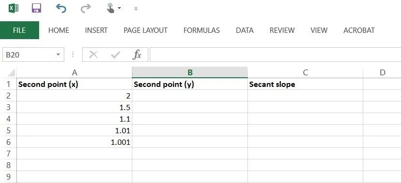This screenshot has width=401, height=183.
Task: Open Customize Quick Access Toolbar arrow
Action: 136,9
